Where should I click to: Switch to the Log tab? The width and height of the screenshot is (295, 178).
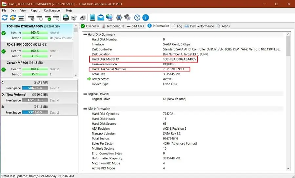(x=177, y=26)
